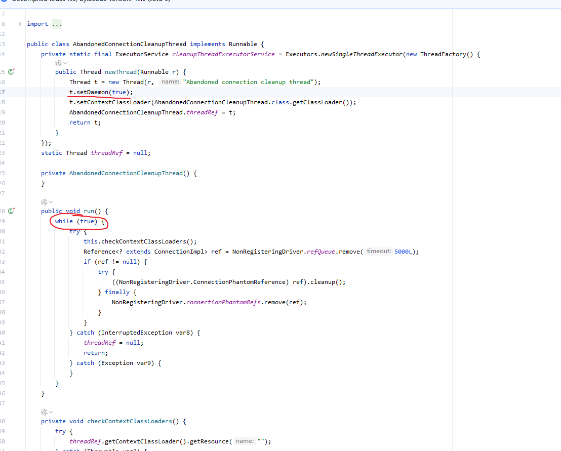Click the timeout: parameter hint
Screen dimensions: 561x451
(x=379, y=252)
